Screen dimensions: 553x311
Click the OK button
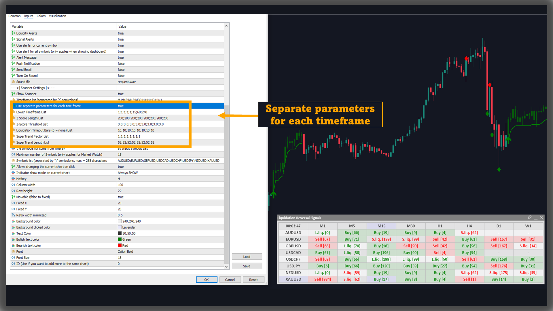[207, 280]
